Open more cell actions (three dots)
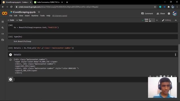This screenshot has width=180, height=101. 175,76
